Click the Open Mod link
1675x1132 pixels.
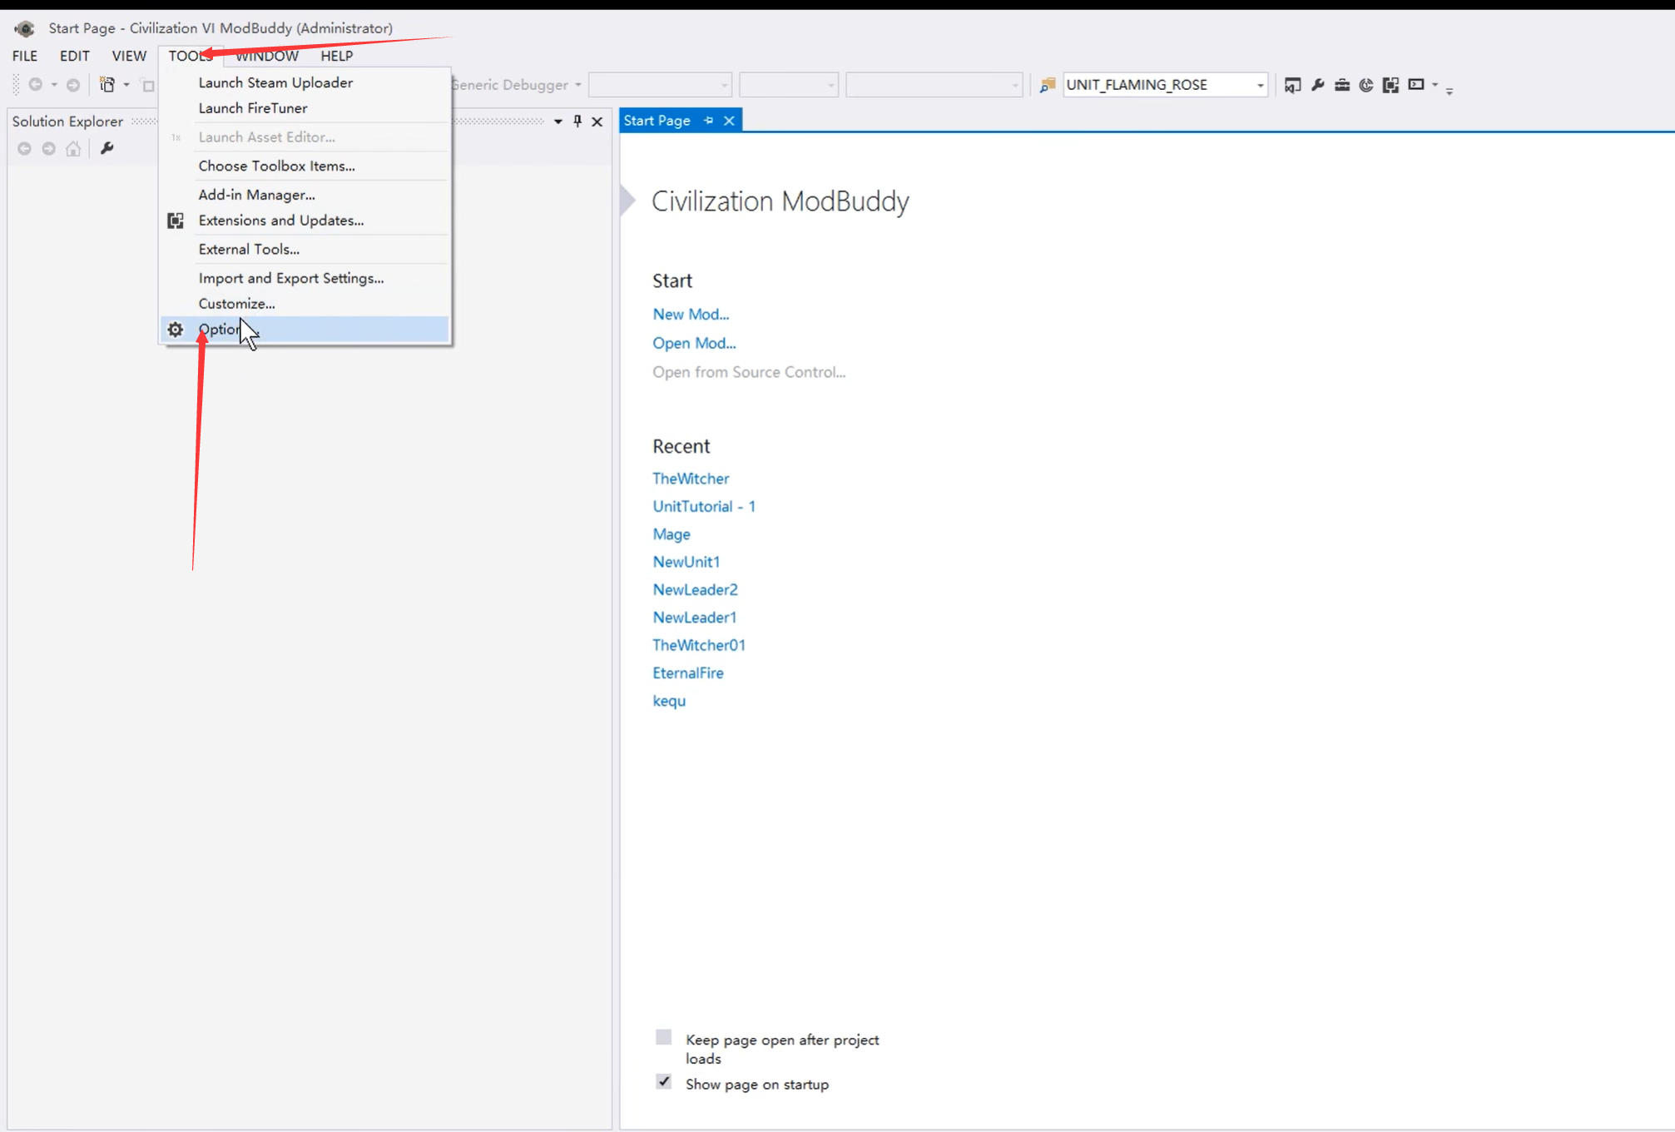pyautogui.click(x=694, y=343)
